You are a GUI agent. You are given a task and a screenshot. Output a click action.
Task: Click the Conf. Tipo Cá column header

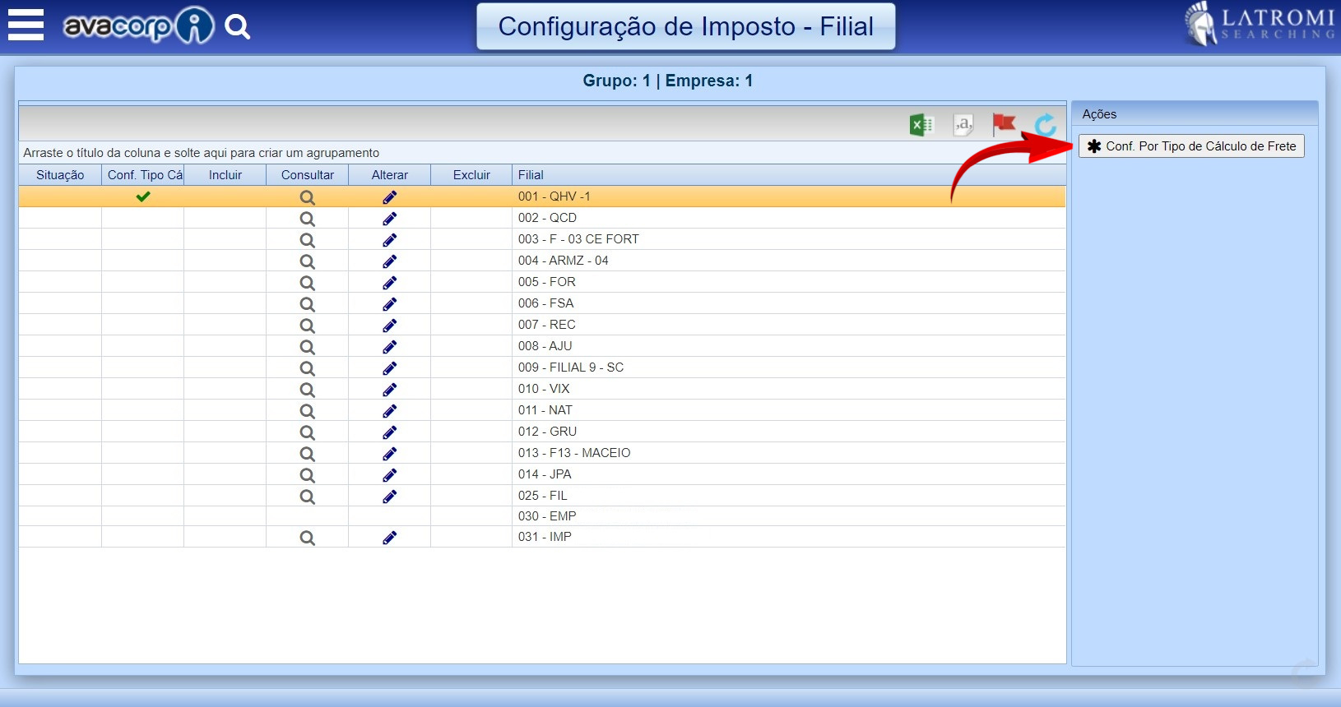[x=144, y=175]
